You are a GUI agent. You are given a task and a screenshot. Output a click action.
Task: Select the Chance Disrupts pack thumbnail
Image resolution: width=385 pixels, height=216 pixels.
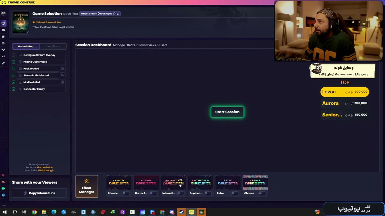255,183
